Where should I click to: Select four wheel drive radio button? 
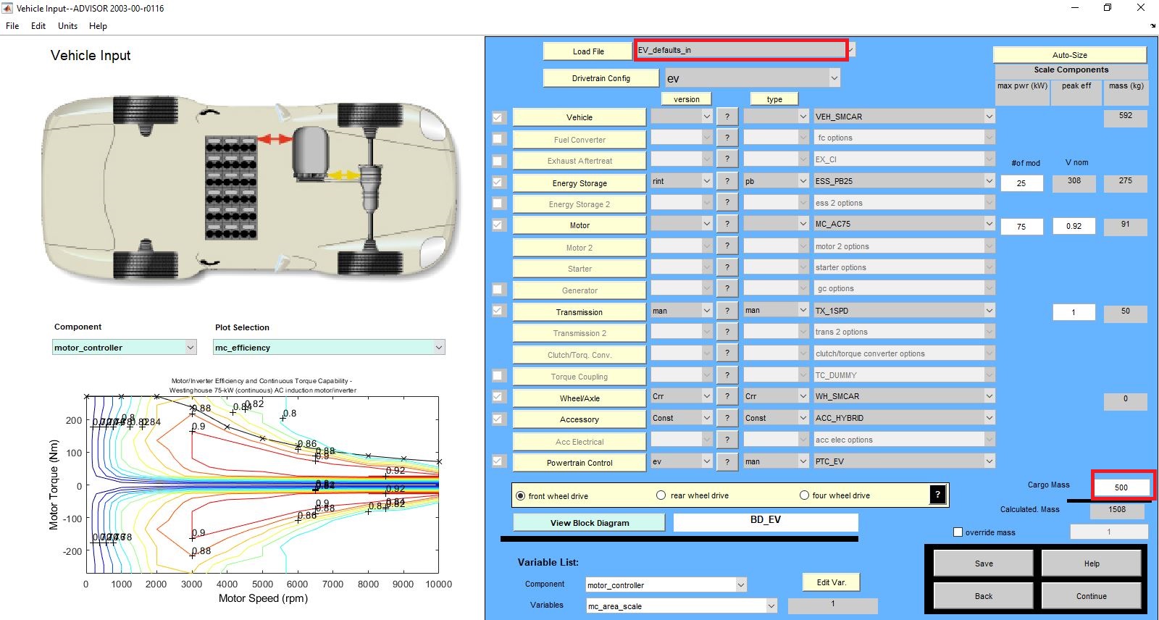[x=804, y=495]
